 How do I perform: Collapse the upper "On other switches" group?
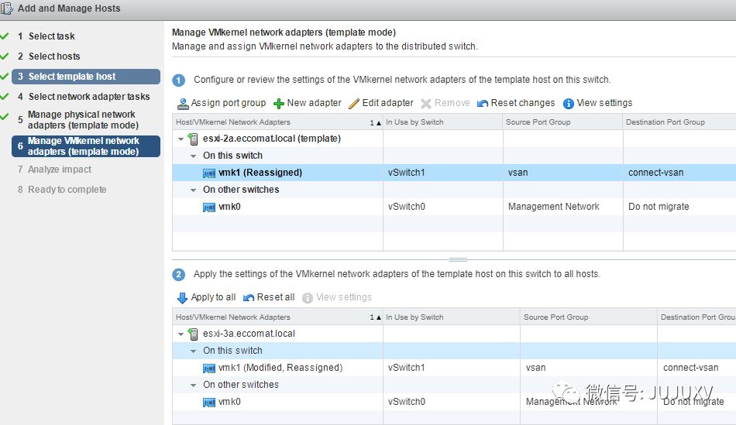[194, 190]
